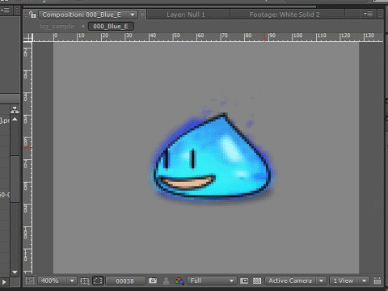Click the Show Snapshot person icon
The image size is (388, 291).
pyautogui.click(x=167, y=281)
